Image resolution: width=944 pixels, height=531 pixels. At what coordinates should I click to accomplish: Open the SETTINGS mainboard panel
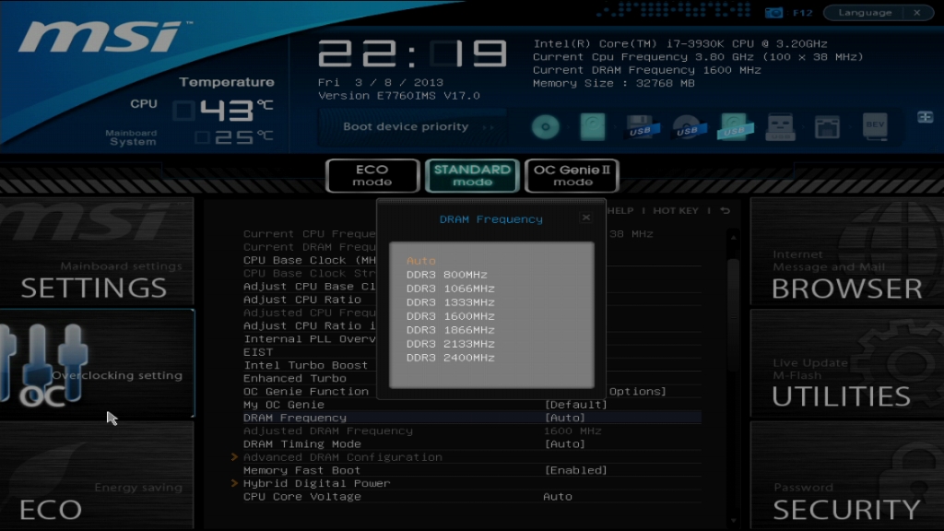coord(96,252)
